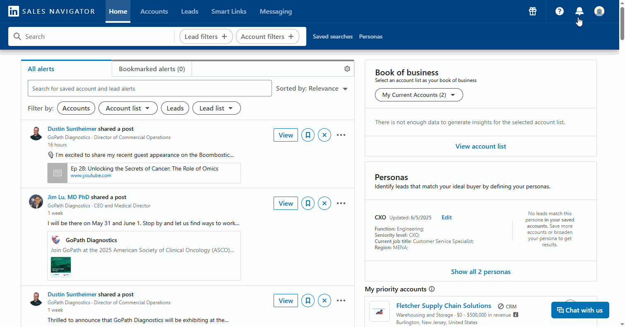Open Fletcher Supply Chain Solutions account
Image resolution: width=625 pixels, height=327 pixels.
(x=444, y=306)
